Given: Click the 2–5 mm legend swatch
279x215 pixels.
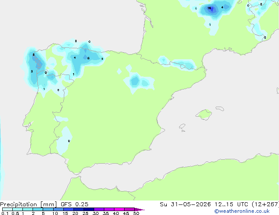Looking at the screenshot, I should click(38, 209).
